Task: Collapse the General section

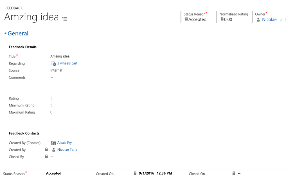Action: [5, 33]
